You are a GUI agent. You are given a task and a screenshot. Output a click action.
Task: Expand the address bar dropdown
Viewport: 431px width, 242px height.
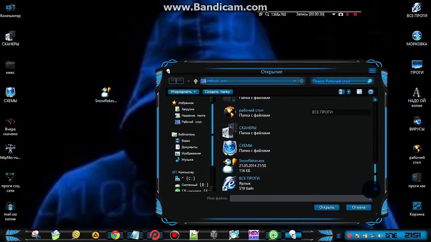pos(295,81)
